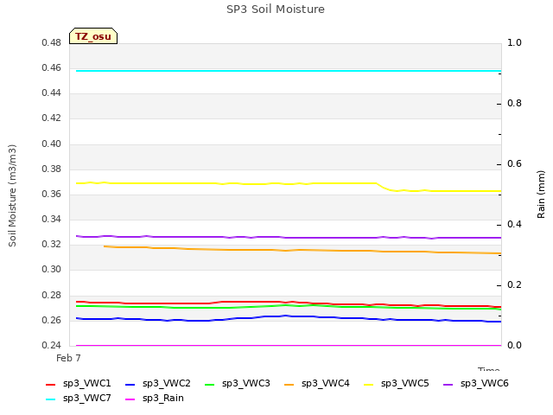Click the 0.6 right axis label

coord(515,163)
